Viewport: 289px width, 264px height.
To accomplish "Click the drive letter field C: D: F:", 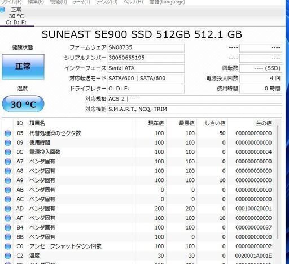I will coord(146,89).
